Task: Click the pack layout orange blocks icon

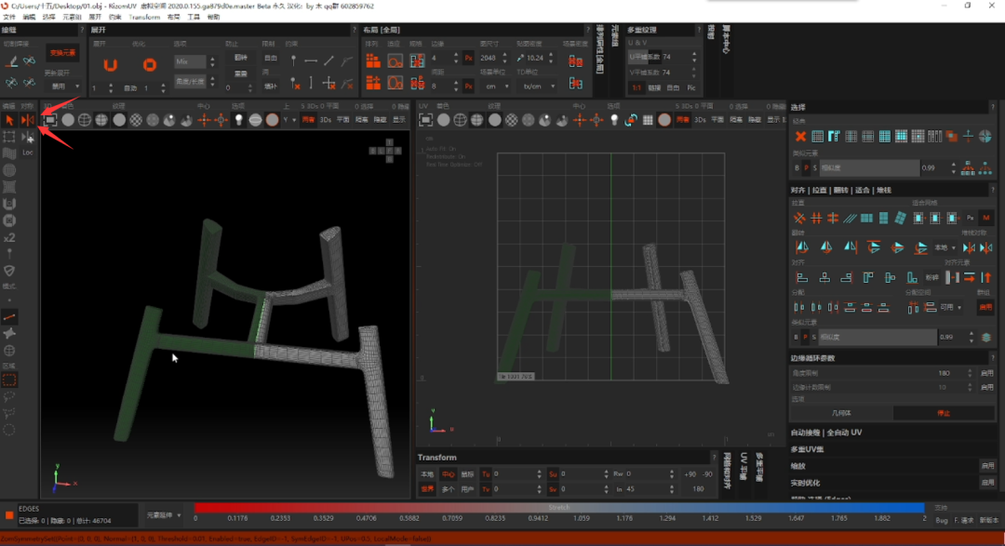Action: coord(373,60)
